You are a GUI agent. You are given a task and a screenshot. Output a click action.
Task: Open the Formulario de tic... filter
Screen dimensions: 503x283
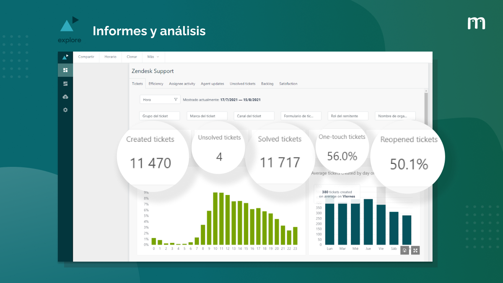coord(301,116)
